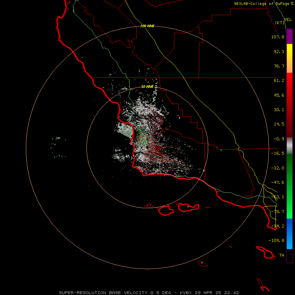This screenshot has width=295, height=295.
Task: Click the -109.8 scale value
Action: point(276,241)
